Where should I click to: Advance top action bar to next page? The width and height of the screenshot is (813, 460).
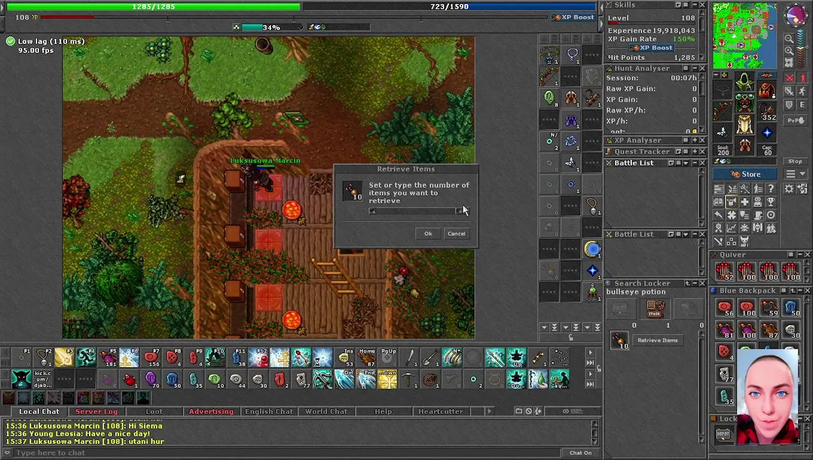click(x=590, y=352)
